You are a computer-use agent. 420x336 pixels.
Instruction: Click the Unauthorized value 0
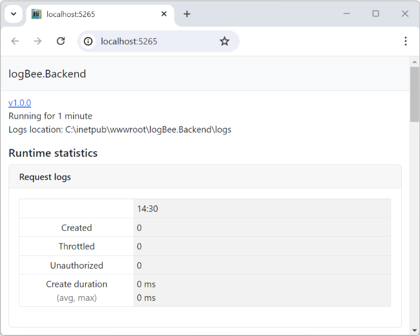pyautogui.click(x=139, y=266)
